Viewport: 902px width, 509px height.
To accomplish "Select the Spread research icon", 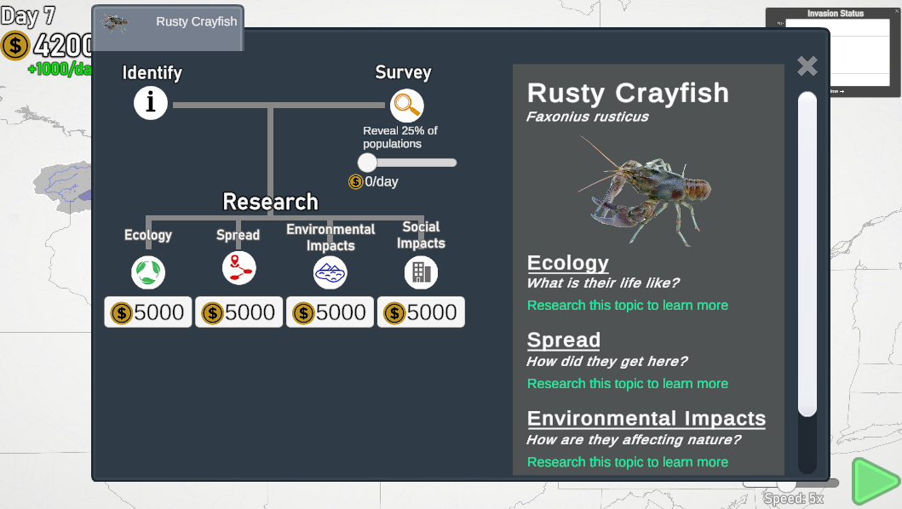I will (238, 268).
